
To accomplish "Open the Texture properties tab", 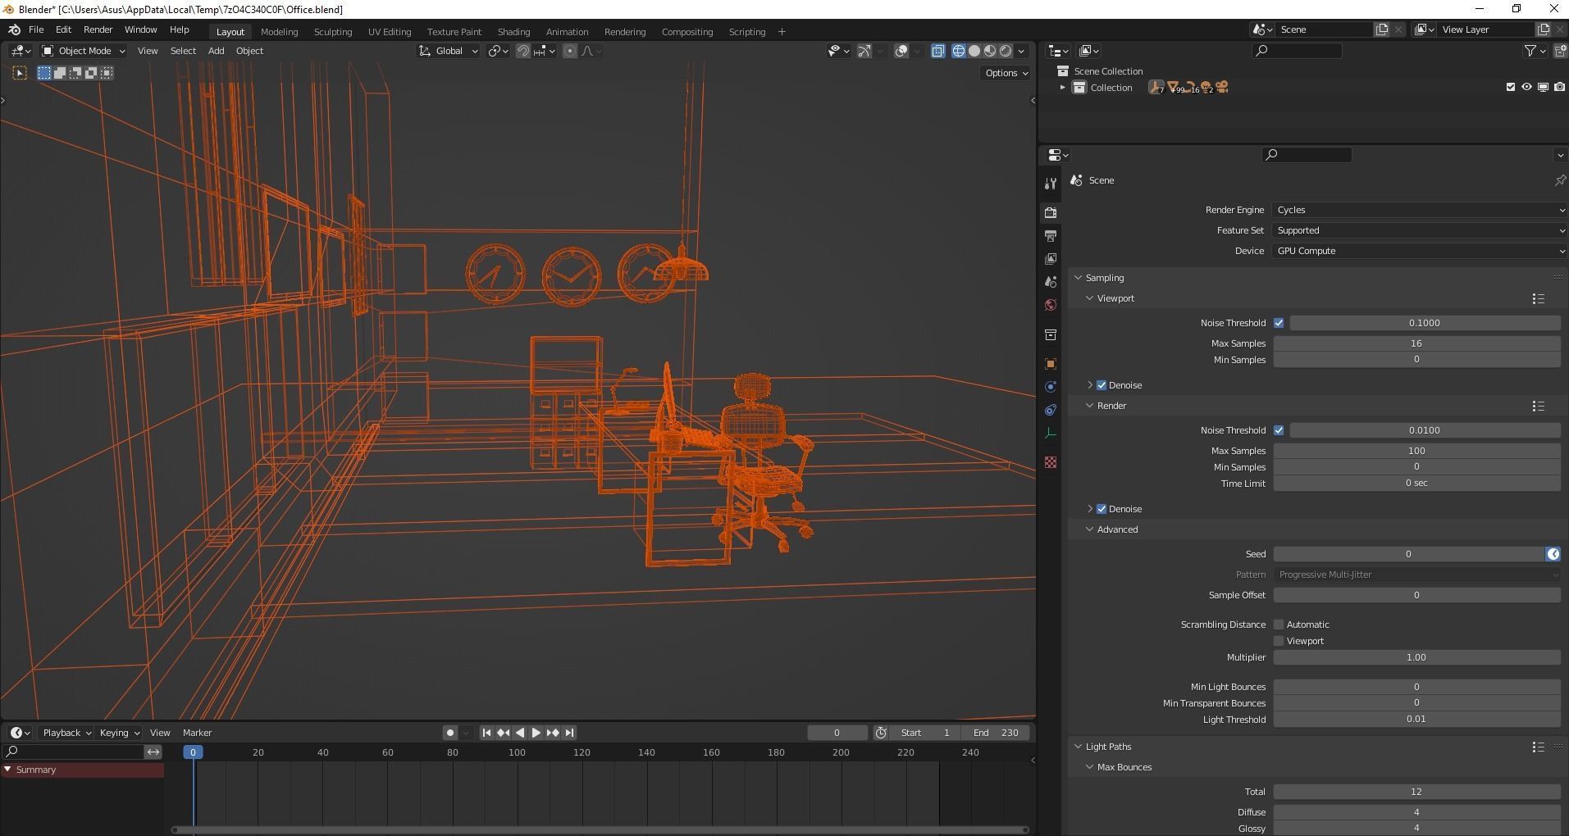I will point(1051,462).
